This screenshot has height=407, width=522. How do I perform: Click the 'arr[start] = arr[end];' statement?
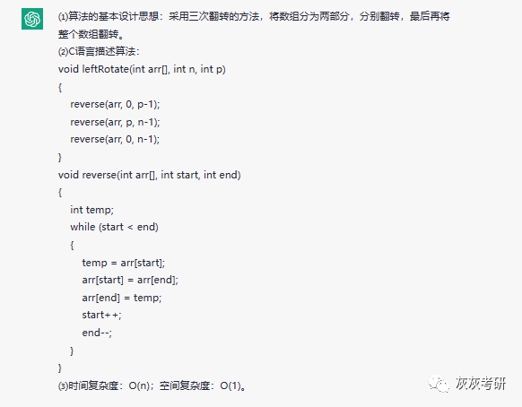(130, 280)
